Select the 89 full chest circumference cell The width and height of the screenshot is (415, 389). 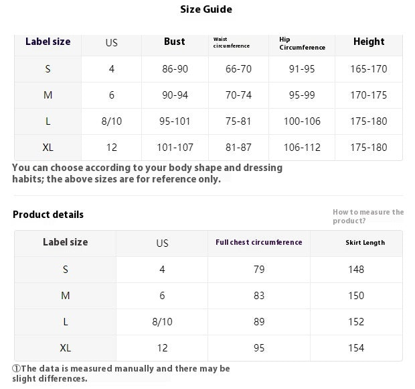(x=259, y=322)
